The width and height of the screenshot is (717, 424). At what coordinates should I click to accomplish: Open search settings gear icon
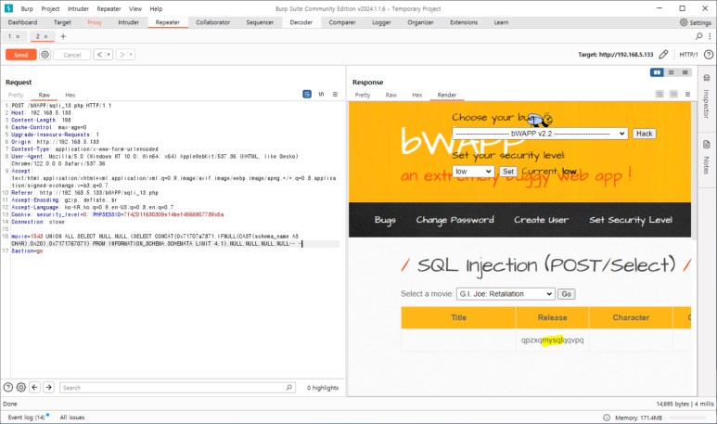tap(21, 388)
